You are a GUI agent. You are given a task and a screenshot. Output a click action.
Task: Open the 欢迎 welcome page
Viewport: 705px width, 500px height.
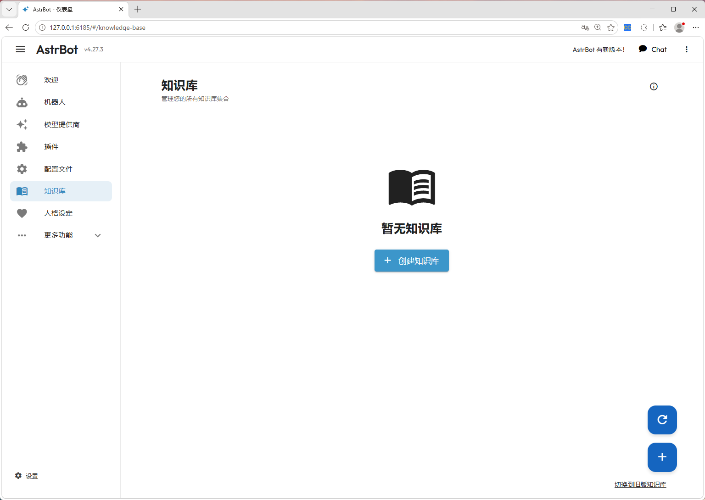[61, 80]
